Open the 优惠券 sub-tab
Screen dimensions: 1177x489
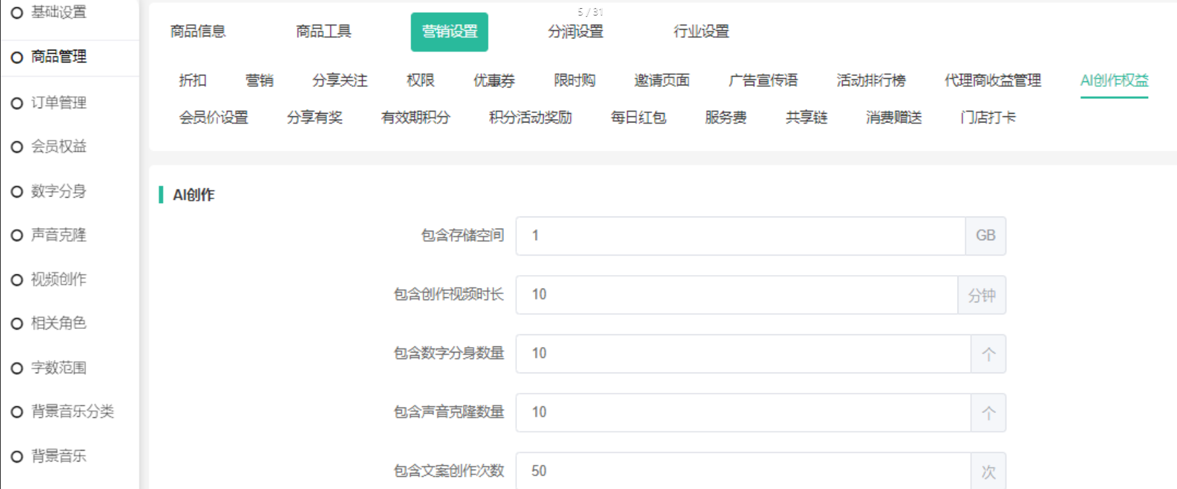[494, 81]
